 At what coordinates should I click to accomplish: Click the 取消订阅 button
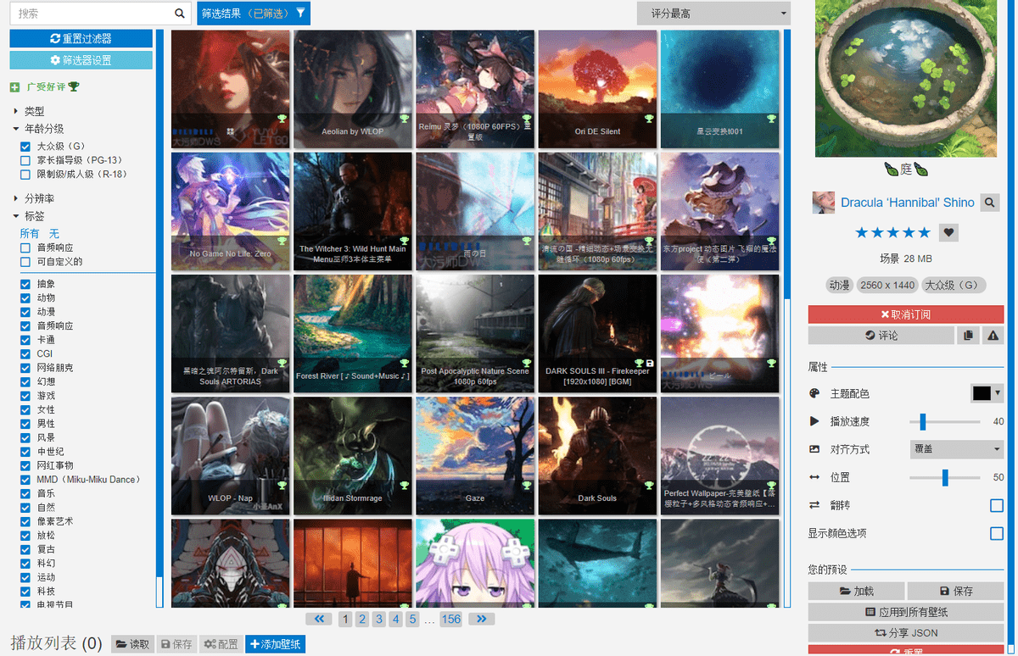(x=905, y=314)
